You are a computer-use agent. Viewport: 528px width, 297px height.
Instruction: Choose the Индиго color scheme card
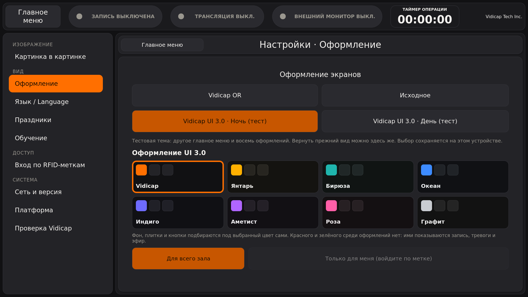point(178,213)
